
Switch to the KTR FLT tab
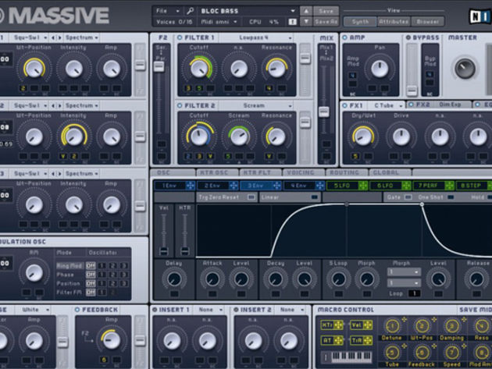coord(260,172)
